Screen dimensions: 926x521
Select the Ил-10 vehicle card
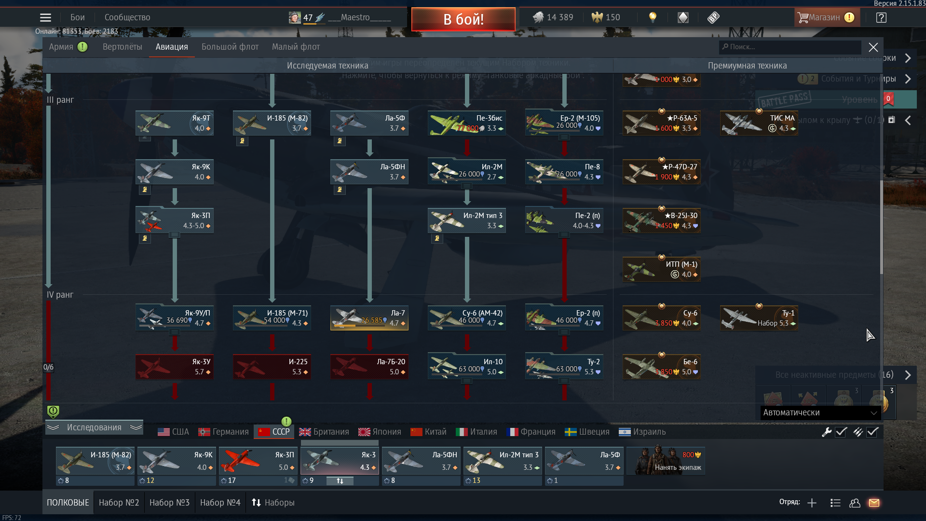tap(467, 367)
